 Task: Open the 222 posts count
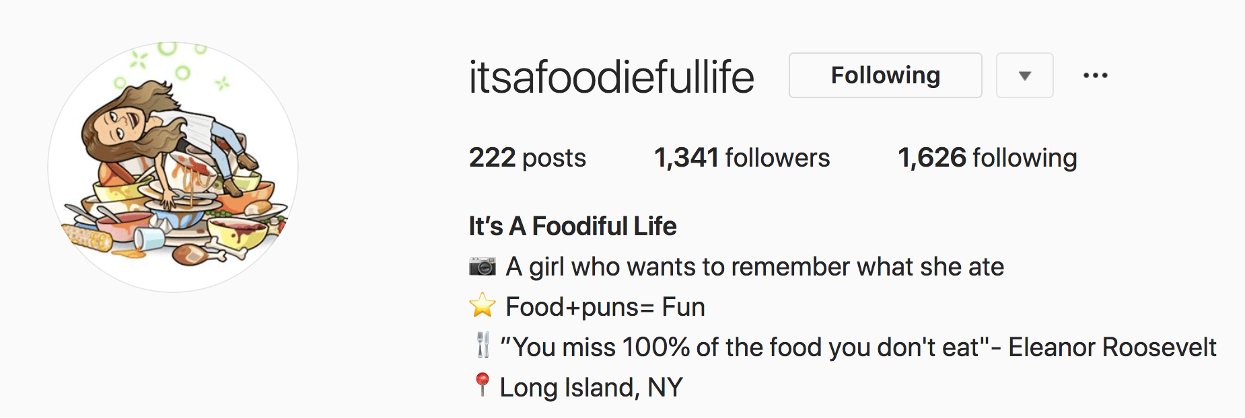(x=527, y=158)
